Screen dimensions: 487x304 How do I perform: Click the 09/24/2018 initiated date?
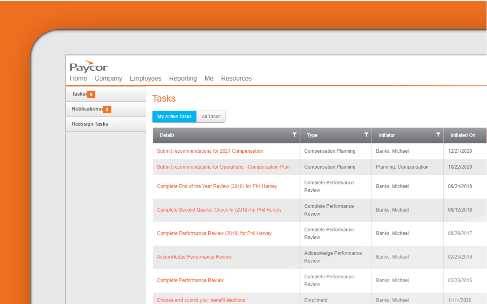pyautogui.click(x=460, y=186)
